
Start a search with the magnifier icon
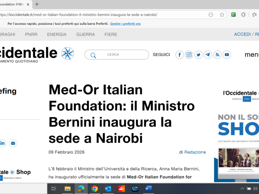[93, 55]
